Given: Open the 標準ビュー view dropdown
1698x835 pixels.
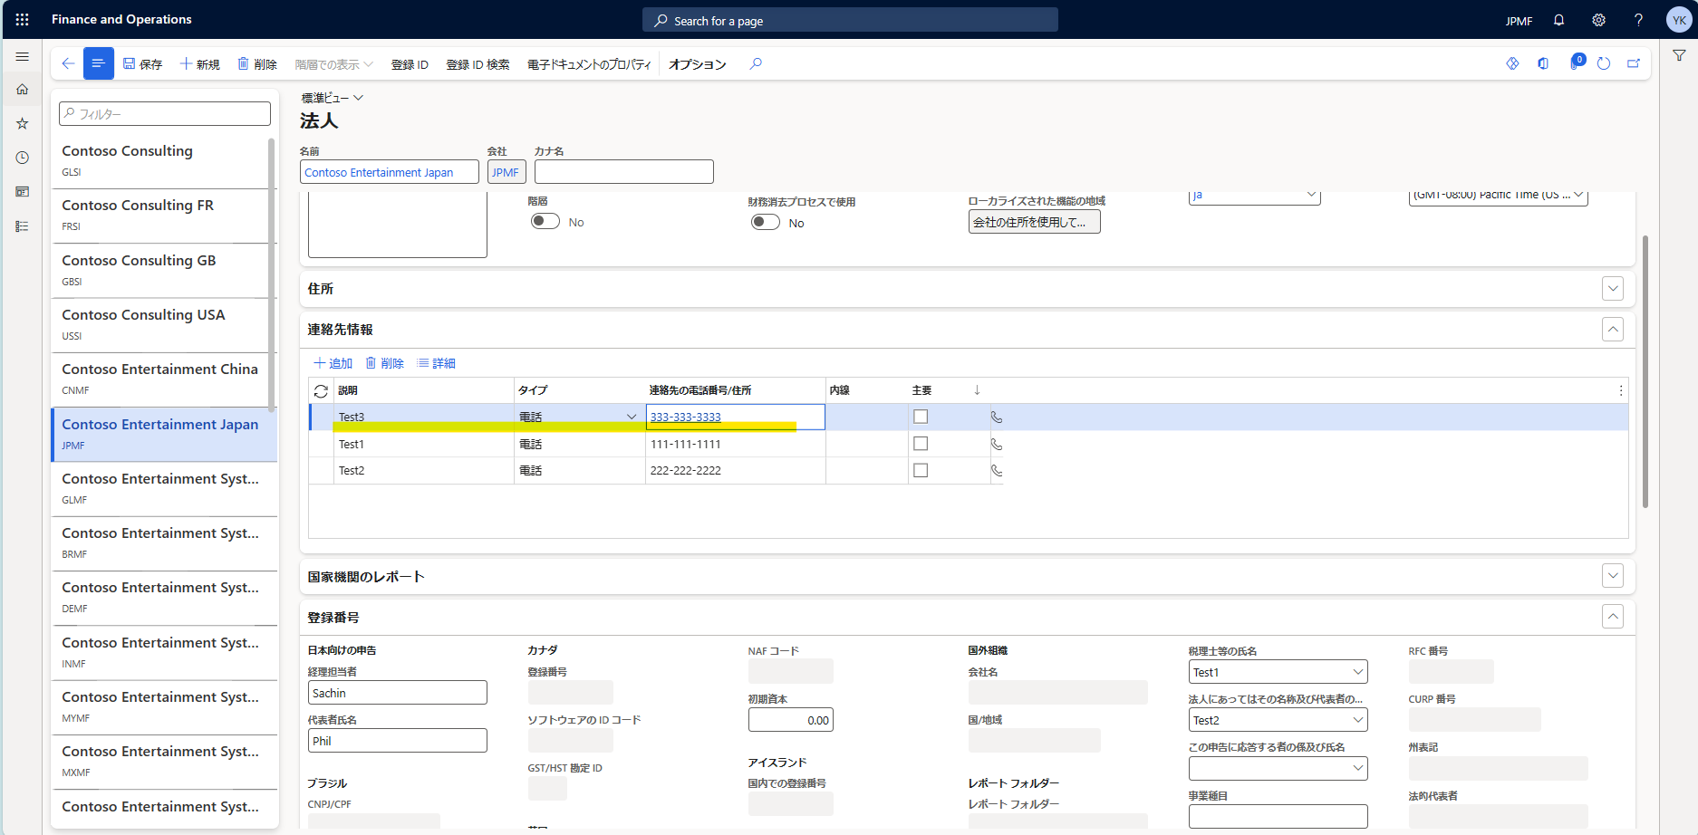Looking at the screenshot, I should 332,98.
